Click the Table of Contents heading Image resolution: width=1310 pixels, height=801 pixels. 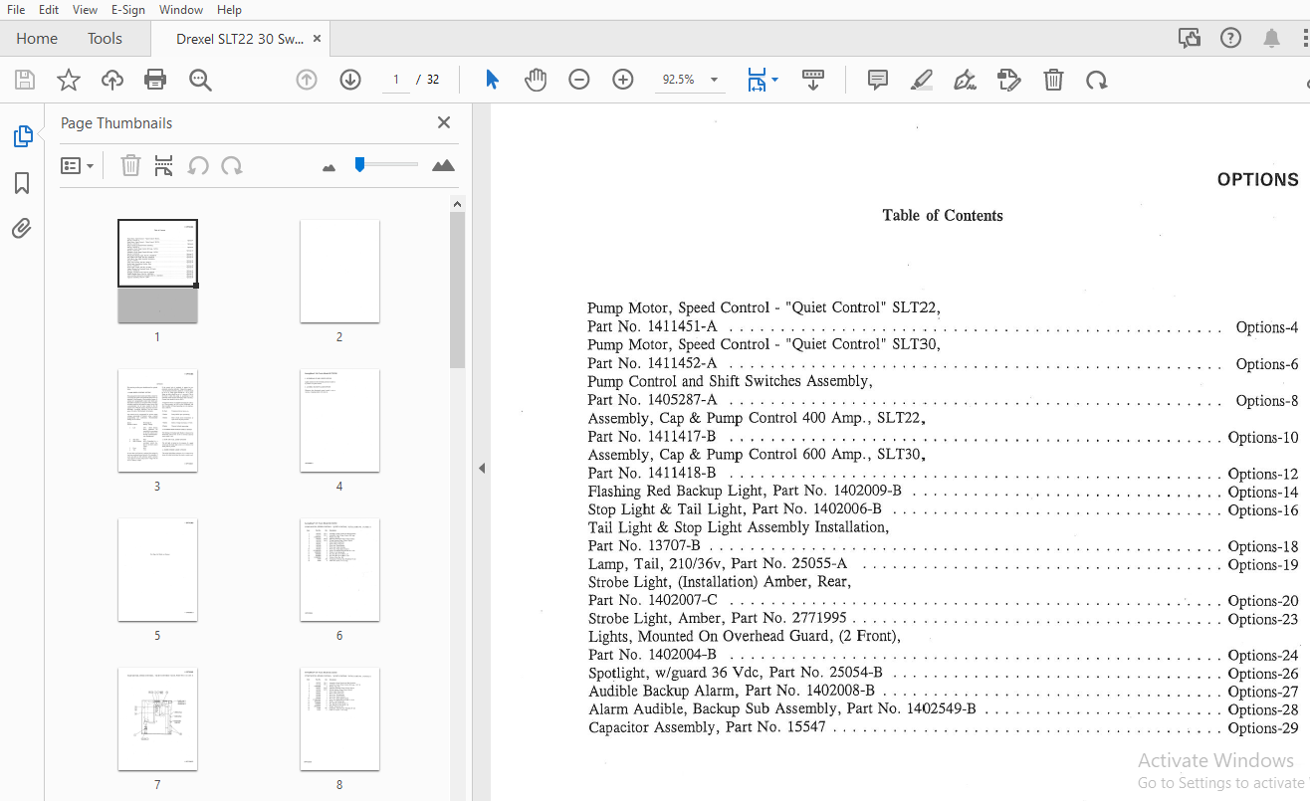[x=943, y=215]
